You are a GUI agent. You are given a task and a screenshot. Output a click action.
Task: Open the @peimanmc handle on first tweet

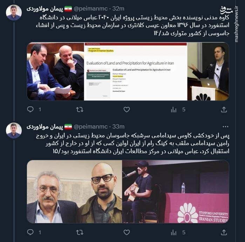coord(91,9)
